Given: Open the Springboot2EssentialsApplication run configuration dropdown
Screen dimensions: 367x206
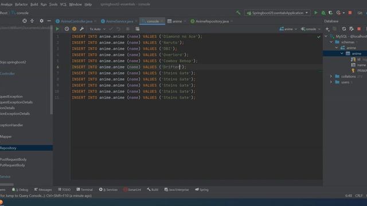Looking at the screenshot, I should 278,13.
